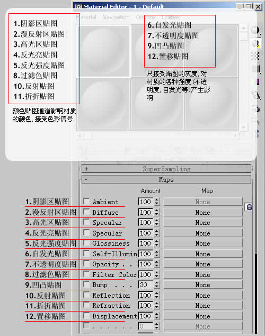Tick the Opacity map checkbox

[x=86, y=263]
